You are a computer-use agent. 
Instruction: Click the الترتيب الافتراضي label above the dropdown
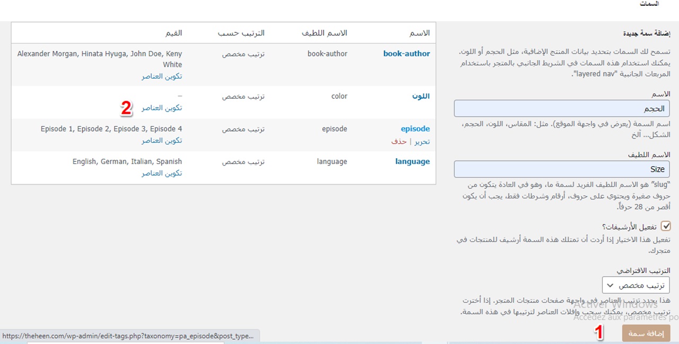(643, 270)
